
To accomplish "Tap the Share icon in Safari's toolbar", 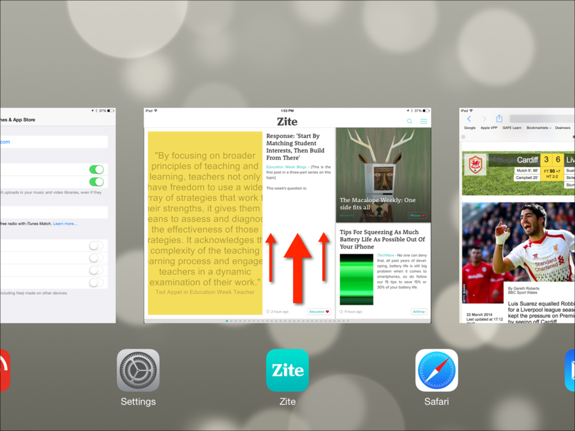I will [x=499, y=118].
